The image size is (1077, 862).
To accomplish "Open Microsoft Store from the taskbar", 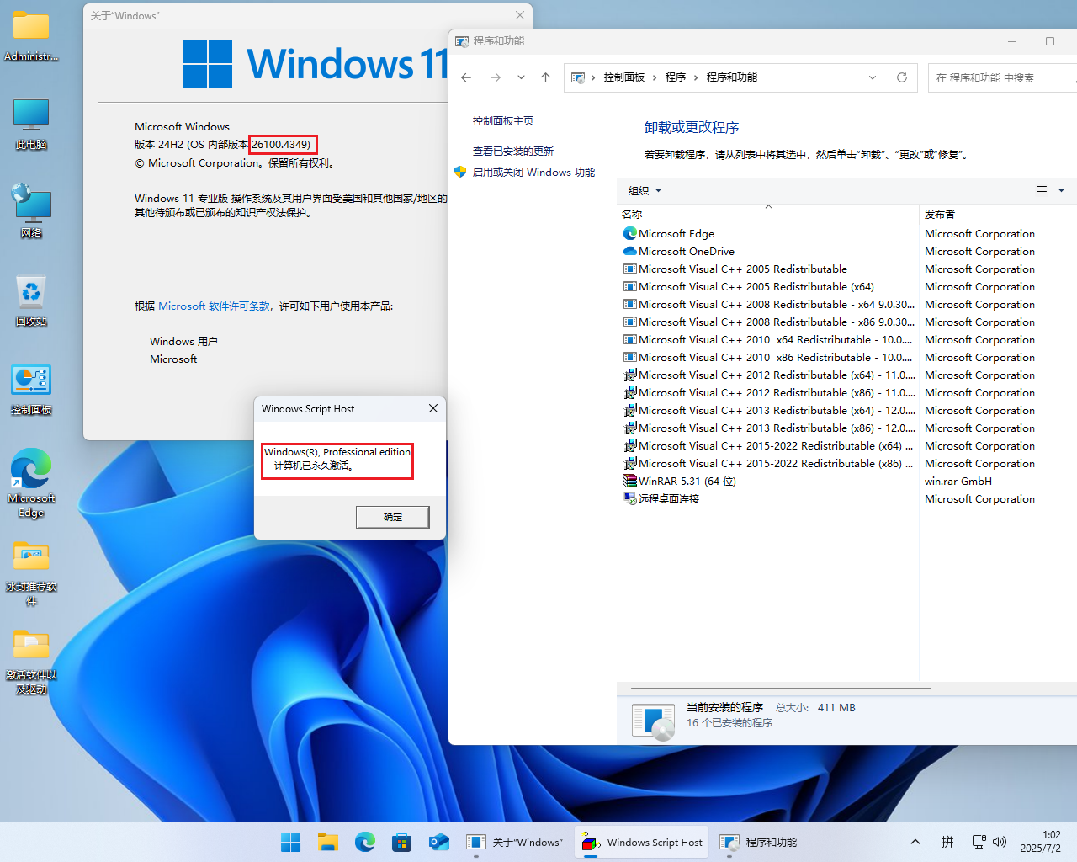I will click(x=401, y=842).
